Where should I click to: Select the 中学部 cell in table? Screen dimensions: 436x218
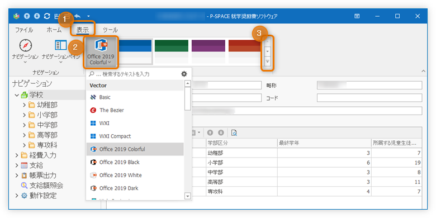click(x=241, y=172)
